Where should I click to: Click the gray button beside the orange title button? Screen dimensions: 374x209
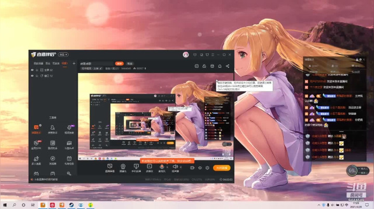pyautogui.click(x=130, y=64)
